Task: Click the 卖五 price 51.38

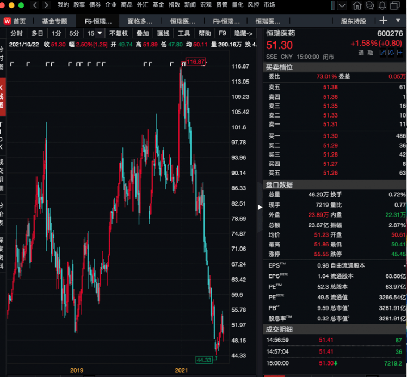Action: click(x=330, y=87)
